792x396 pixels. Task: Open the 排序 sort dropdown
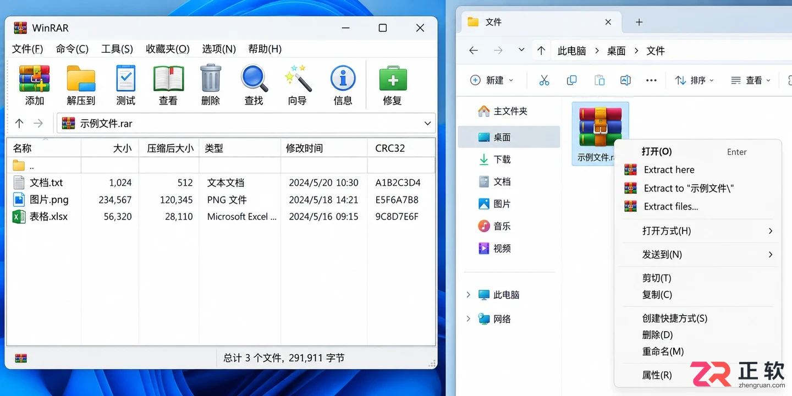[x=695, y=80]
